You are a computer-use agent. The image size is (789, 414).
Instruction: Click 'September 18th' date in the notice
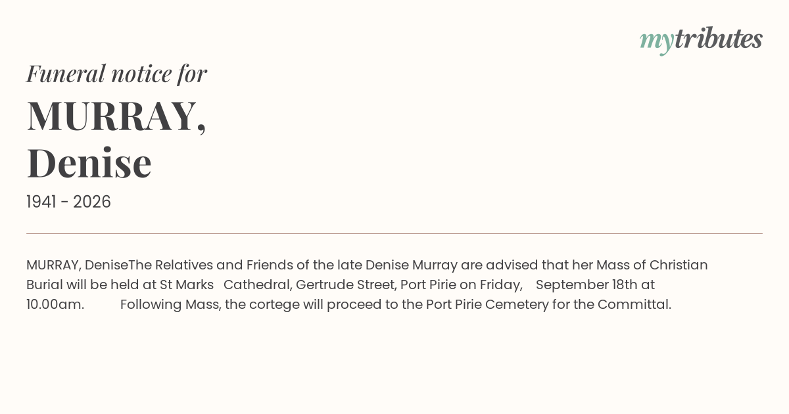(586, 285)
